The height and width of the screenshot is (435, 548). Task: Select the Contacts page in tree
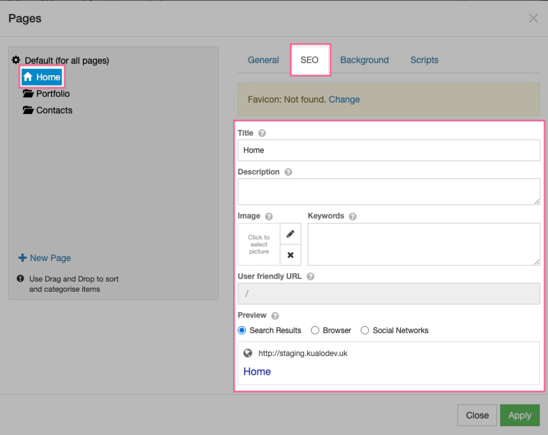[x=54, y=110]
